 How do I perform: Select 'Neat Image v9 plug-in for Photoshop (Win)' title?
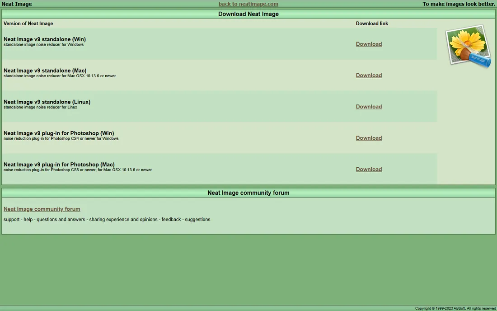click(x=59, y=133)
